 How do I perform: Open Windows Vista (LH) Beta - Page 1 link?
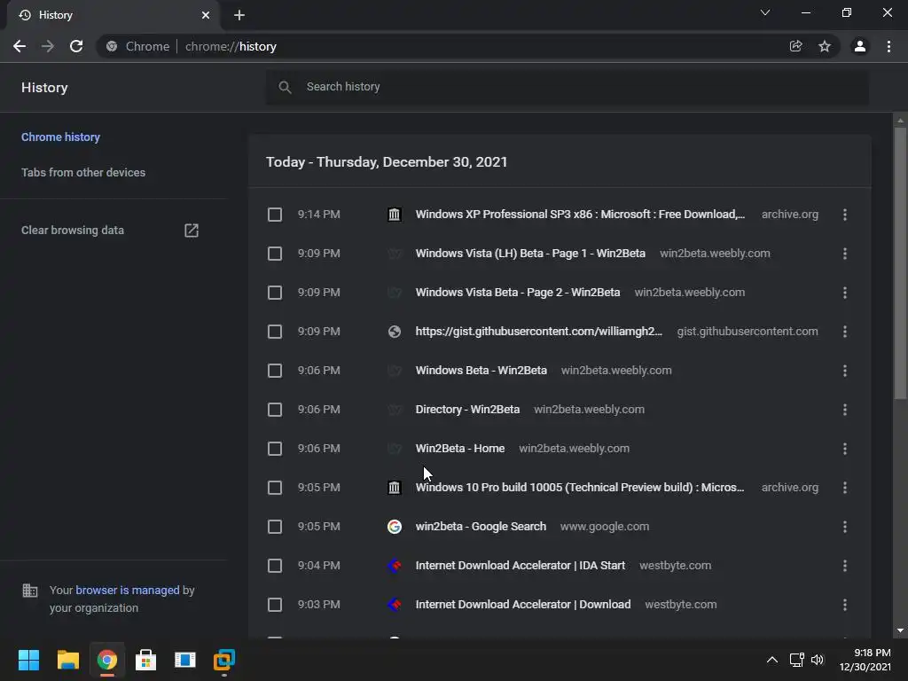530,254
